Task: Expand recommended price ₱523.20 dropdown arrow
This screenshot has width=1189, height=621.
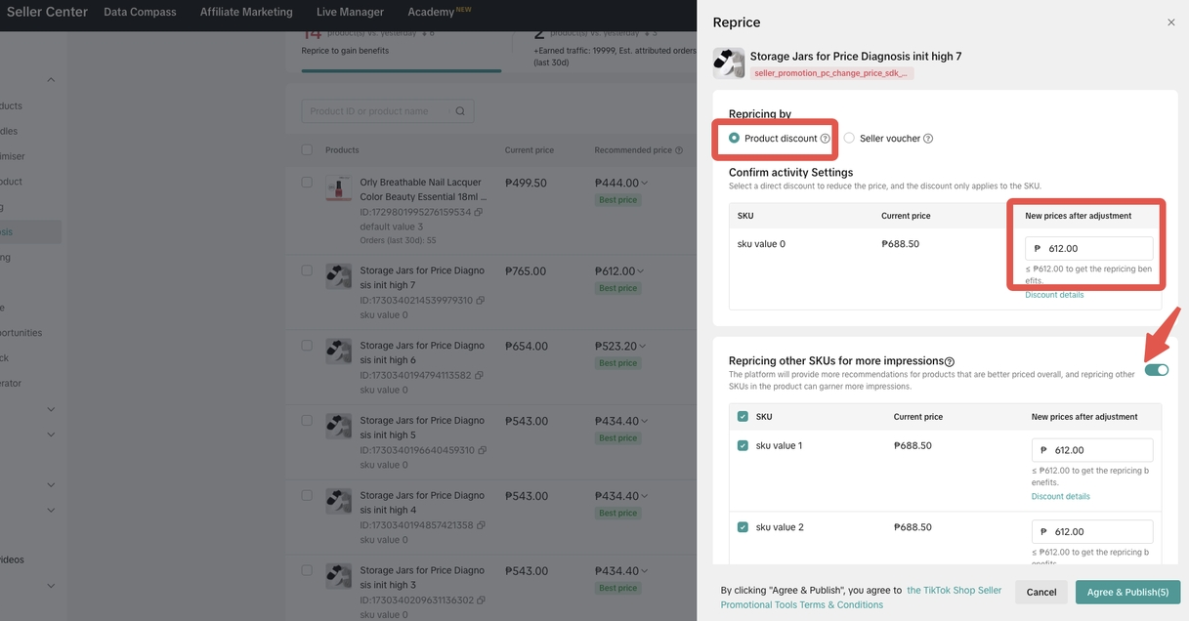Action: (x=644, y=347)
